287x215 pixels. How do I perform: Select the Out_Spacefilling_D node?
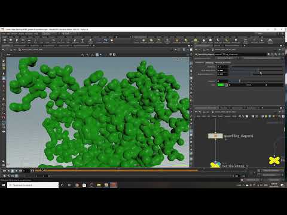215,165
